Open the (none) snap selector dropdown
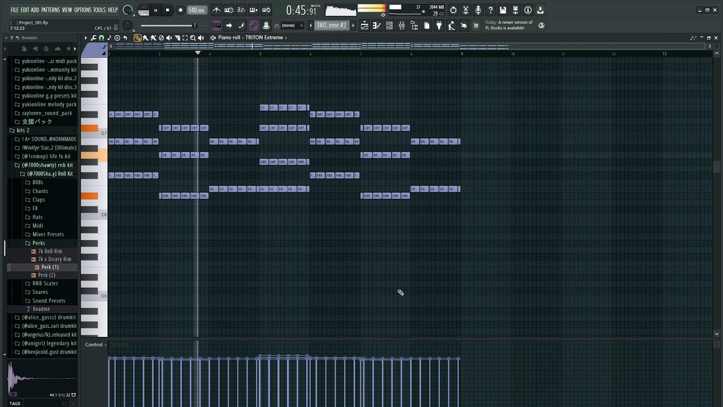Screen dimensions: 723x407 tap(291, 25)
